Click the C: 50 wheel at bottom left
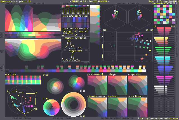This screenshot has height=120, width=179. [51, 107]
